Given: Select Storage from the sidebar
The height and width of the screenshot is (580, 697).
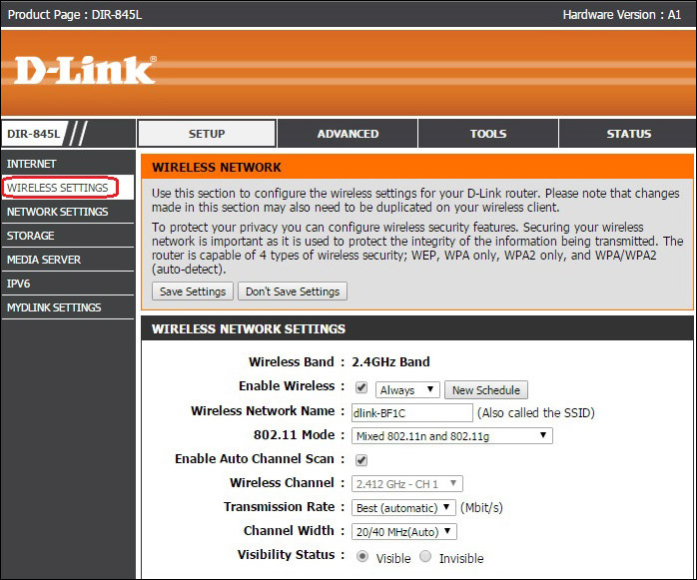Looking at the screenshot, I should (x=31, y=236).
